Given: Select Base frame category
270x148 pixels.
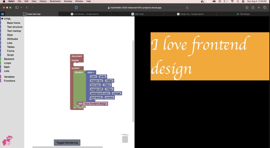Looking at the screenshot, I should [x=14, y=23].
